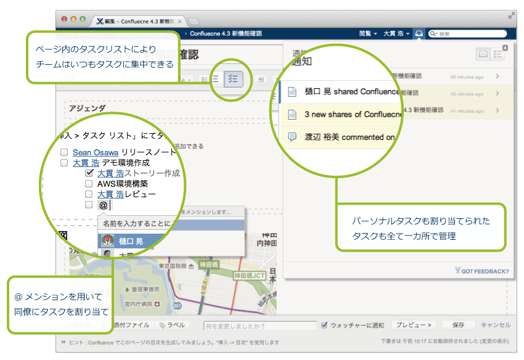Click the 添付ファイル button
The height and width of the screenshot is (360, 524).
pos(133,325)
